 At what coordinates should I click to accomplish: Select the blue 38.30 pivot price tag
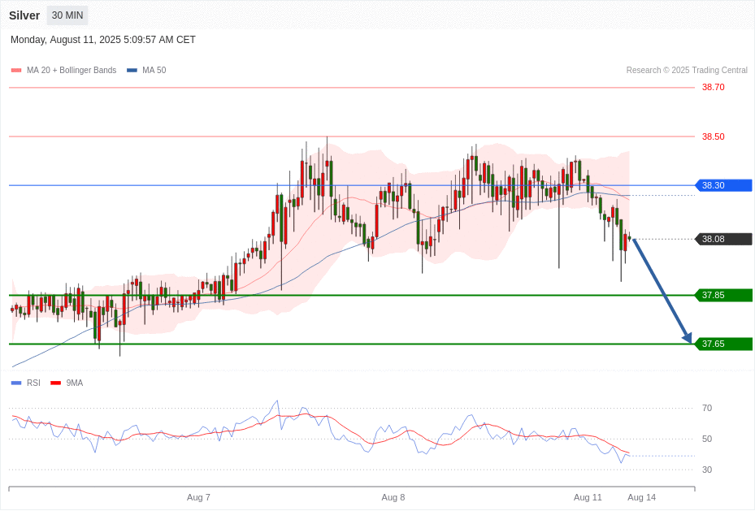pyautogui.click(x=723, y=185)
